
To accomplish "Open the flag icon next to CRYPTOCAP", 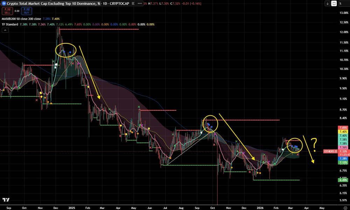I will 133,3.
